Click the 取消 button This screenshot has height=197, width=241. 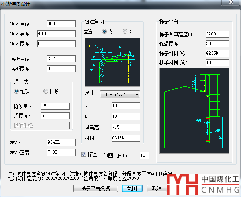pyautogui.click(x=157, y=188)
